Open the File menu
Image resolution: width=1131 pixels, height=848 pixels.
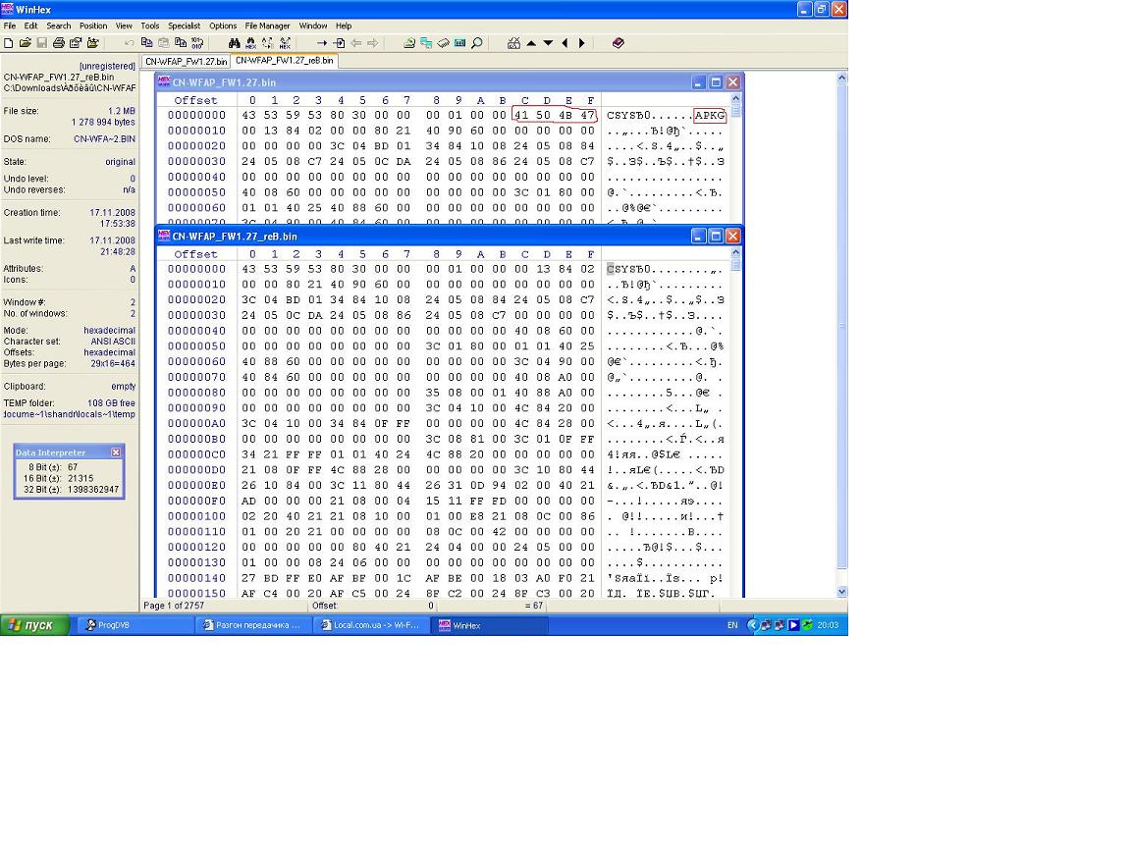point(10,26)
